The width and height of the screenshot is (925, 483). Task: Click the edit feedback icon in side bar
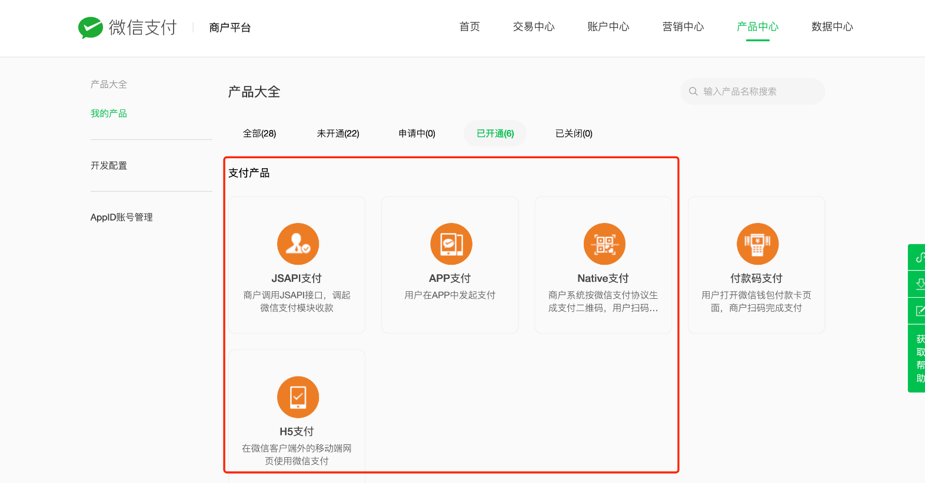point(919,311)
